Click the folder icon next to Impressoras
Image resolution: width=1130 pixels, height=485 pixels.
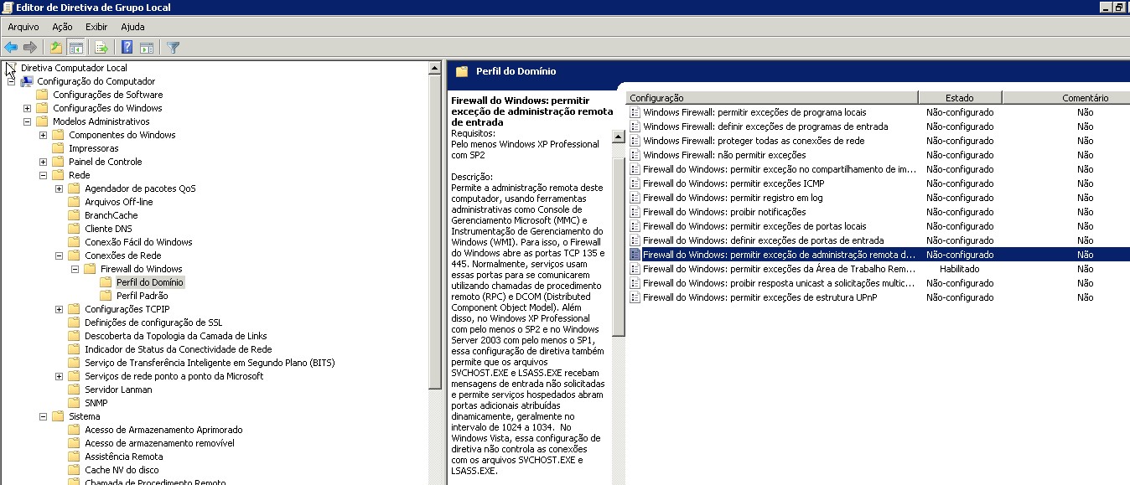coord(59,148)
